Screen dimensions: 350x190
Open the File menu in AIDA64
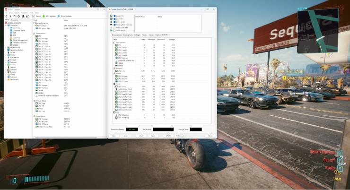[6, 13]
